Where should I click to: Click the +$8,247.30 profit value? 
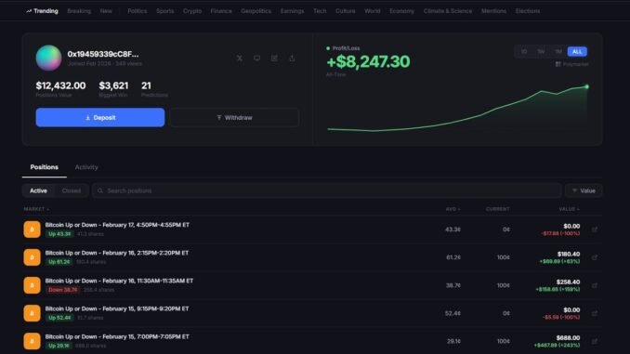(x=369, y=61)
